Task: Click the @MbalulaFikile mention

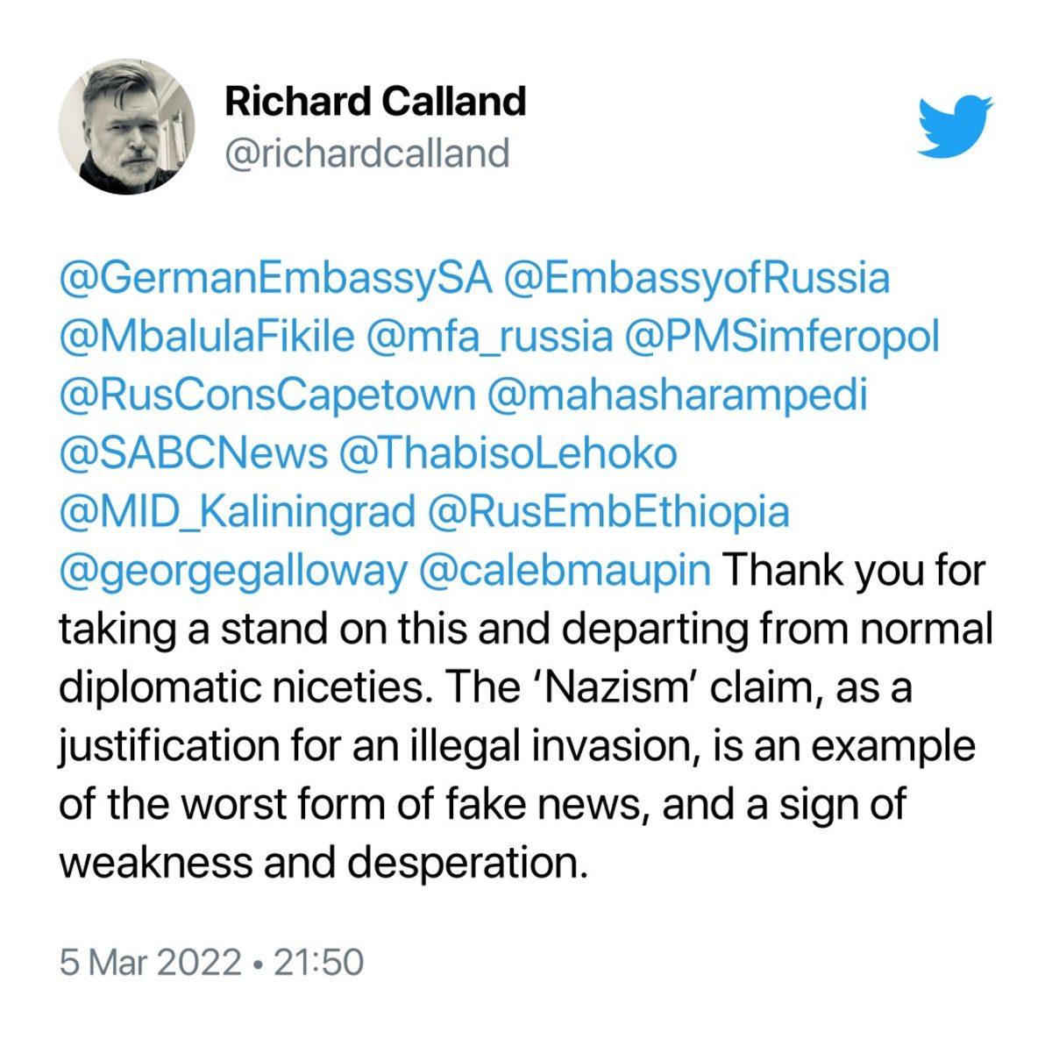Action: coord(207,337)
